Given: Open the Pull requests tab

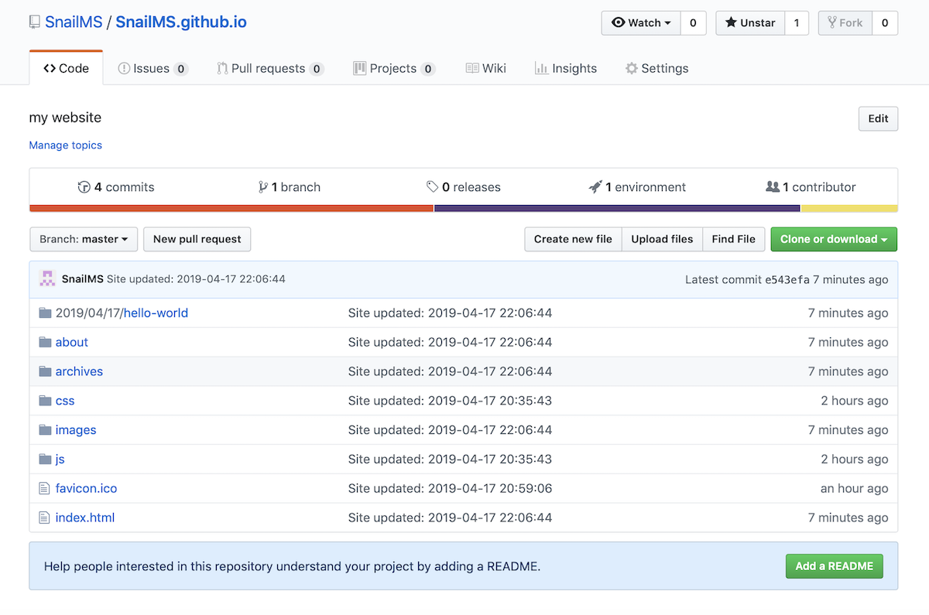Looking at the screenshot, I should (270, 68).
